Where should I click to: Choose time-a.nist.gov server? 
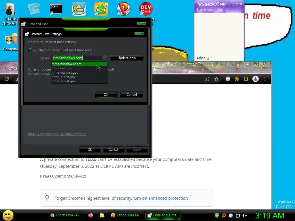80,77
